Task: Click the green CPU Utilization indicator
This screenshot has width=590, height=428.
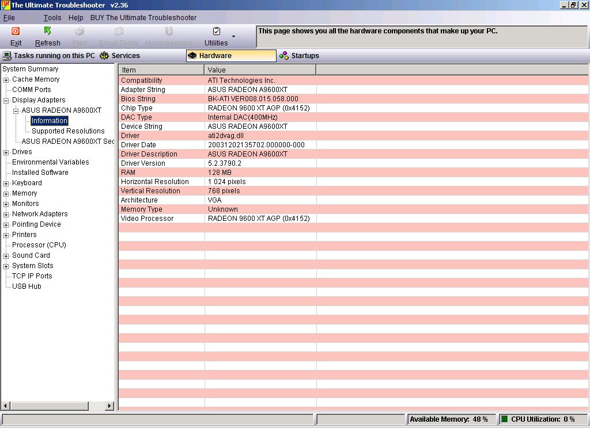Action: [505, 419]
